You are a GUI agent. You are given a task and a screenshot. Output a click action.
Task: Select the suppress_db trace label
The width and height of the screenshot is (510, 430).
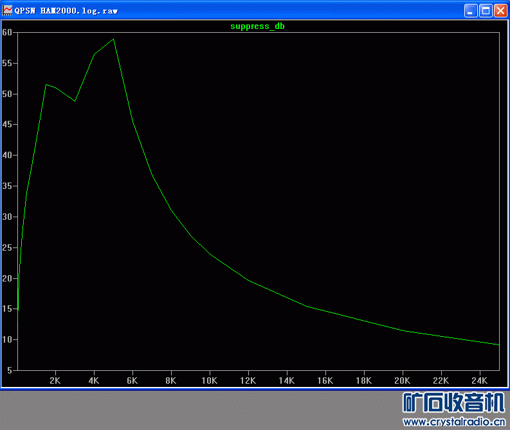click(x=257, y=26)
